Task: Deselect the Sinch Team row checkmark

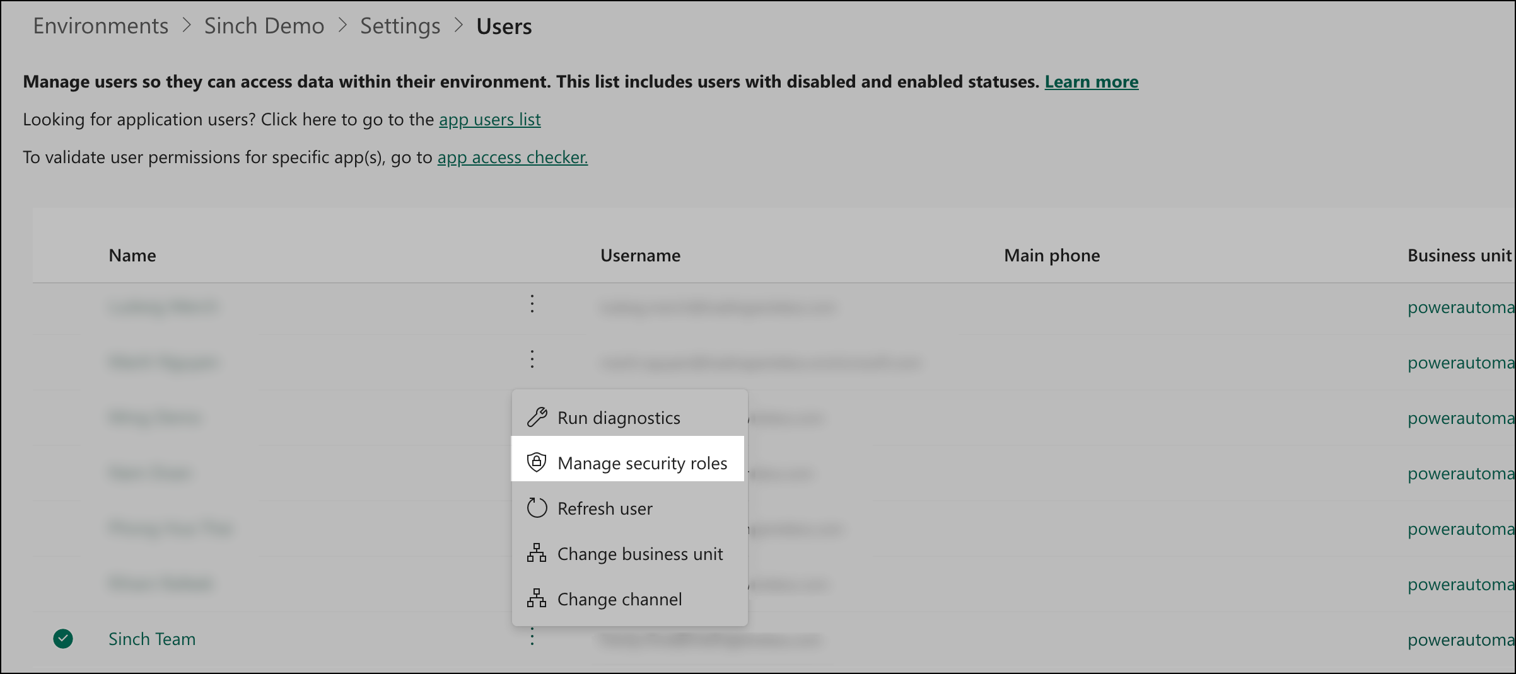Action: pyautogui.click(x=63, y=639)
